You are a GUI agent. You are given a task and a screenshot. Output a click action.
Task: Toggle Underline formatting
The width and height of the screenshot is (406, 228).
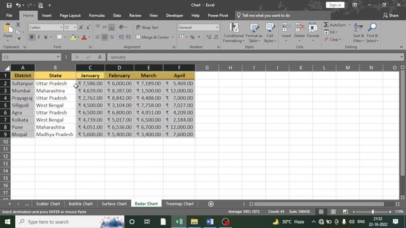(46, 37)
